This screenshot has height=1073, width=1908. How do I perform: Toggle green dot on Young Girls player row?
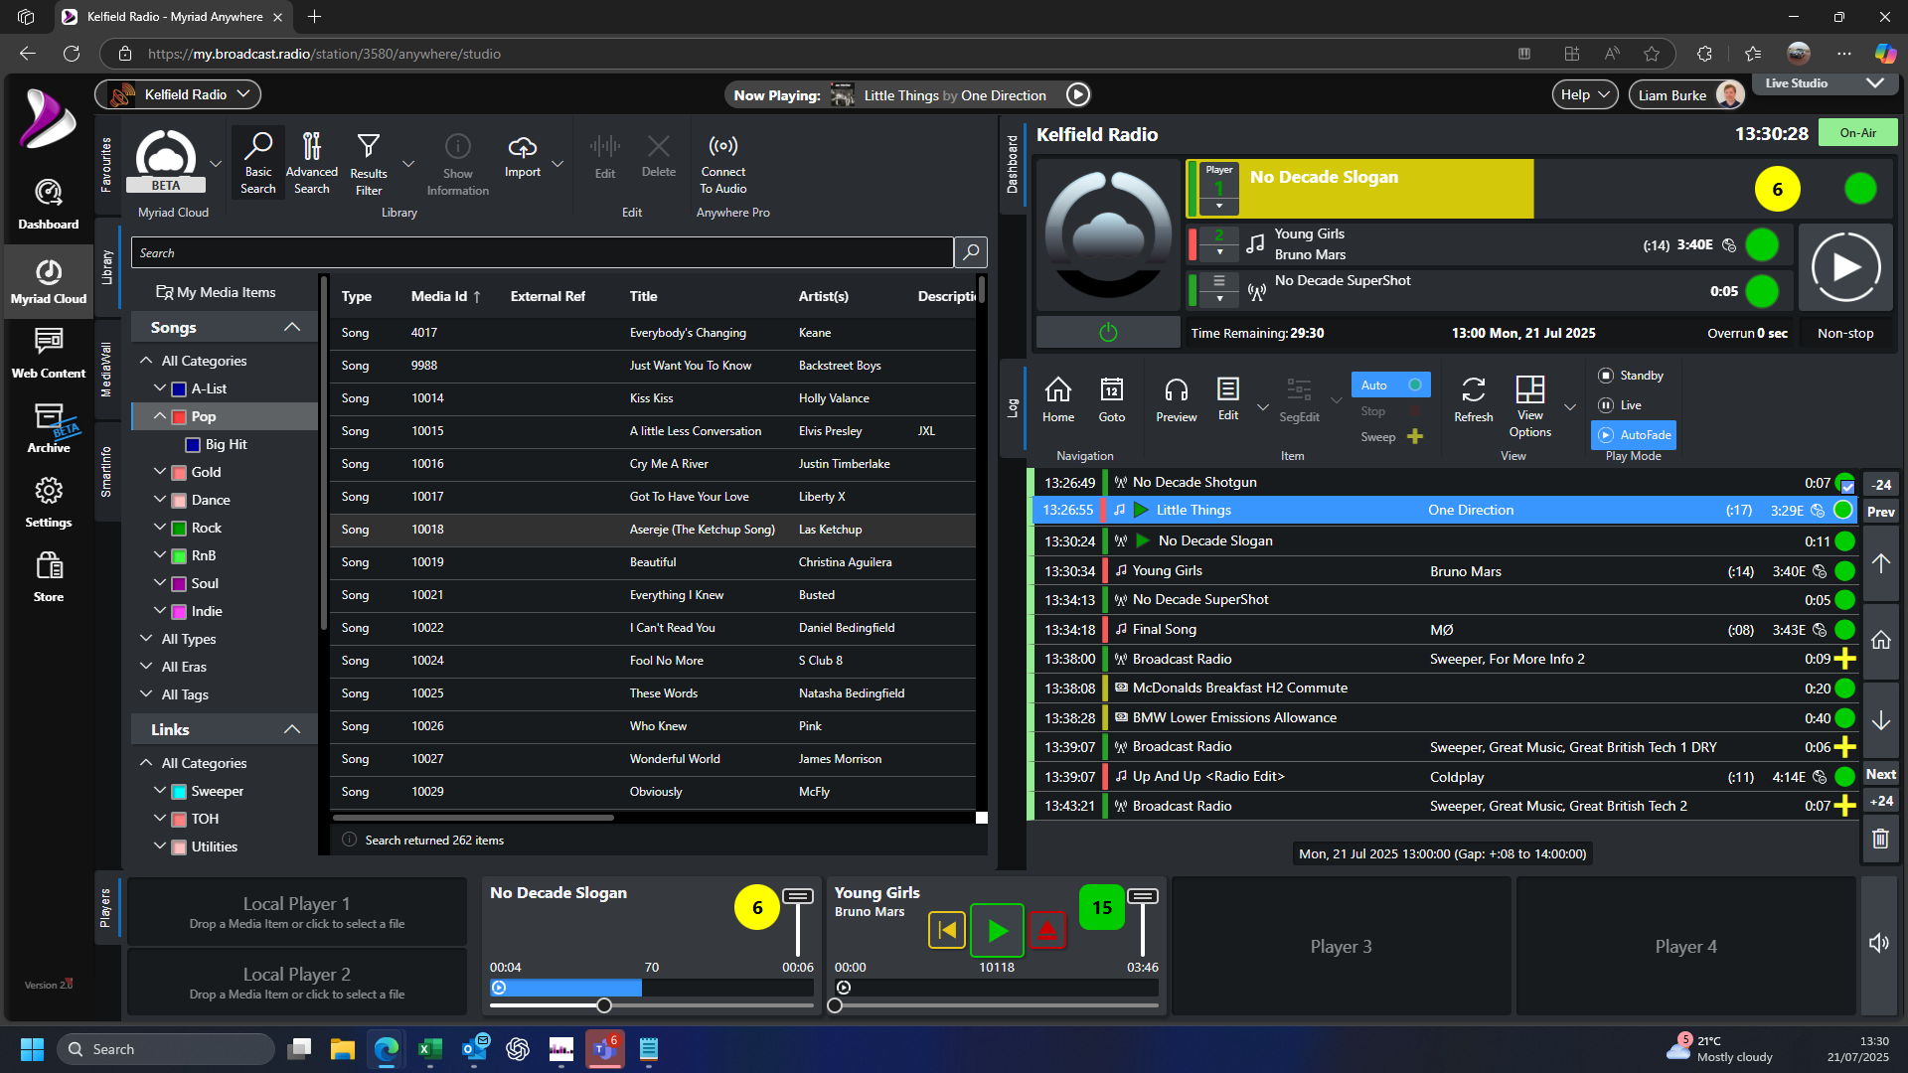[x=1762, y=244]
